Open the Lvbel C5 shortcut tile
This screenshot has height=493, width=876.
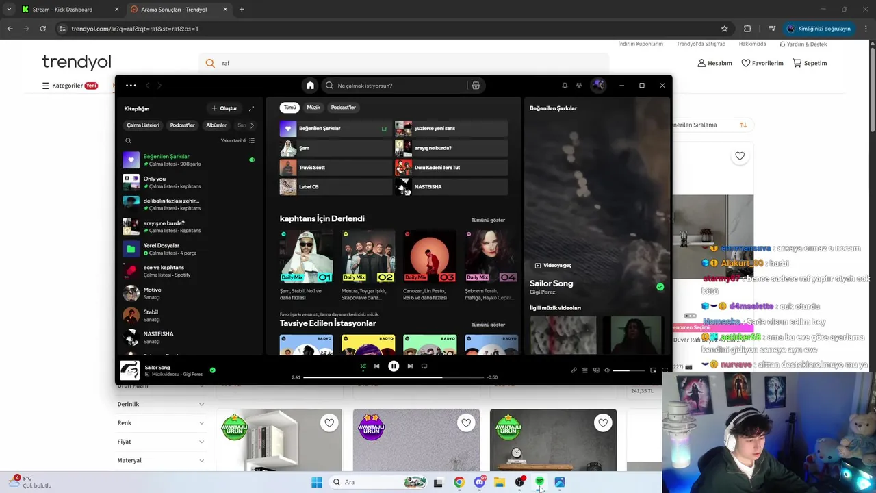[335, 186]
